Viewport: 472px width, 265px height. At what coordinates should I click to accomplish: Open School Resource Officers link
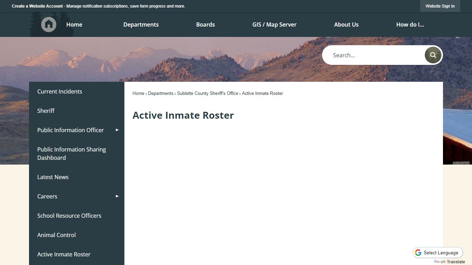pyautogui.click(x=77, y=216)
